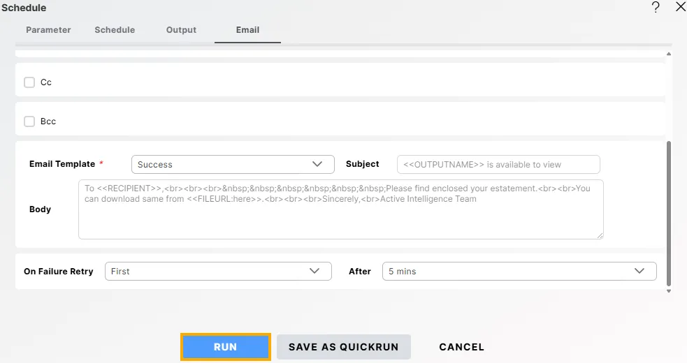
Task: Click the SAVE AS QUICKRUN button
Action: pos(343,347)
